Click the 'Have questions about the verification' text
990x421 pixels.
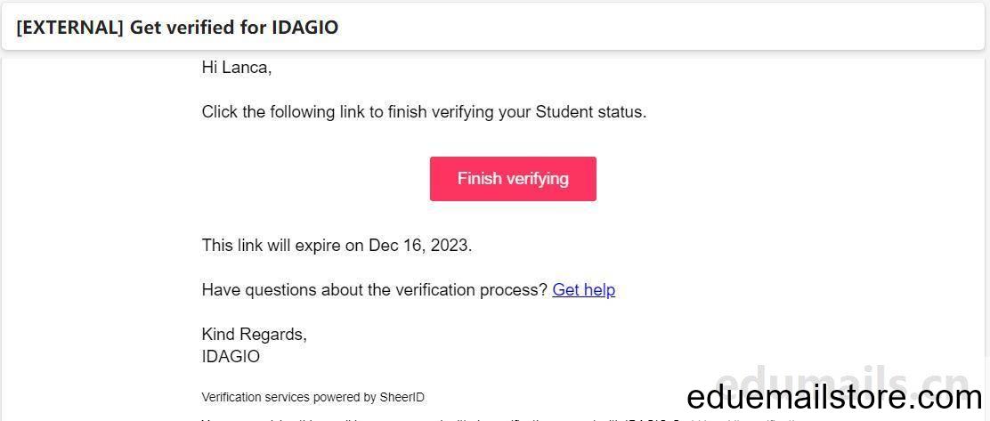point(375,289)
